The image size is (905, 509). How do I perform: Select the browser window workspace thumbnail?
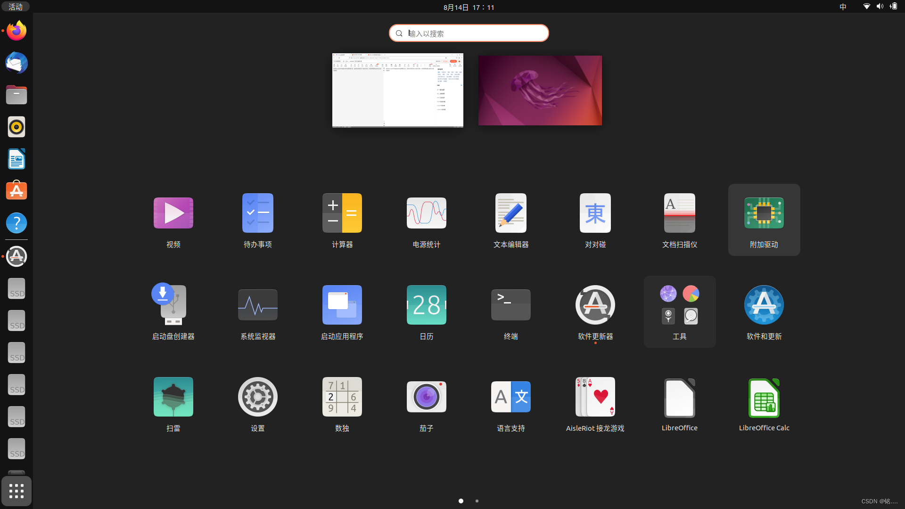(x=397, y=90)
